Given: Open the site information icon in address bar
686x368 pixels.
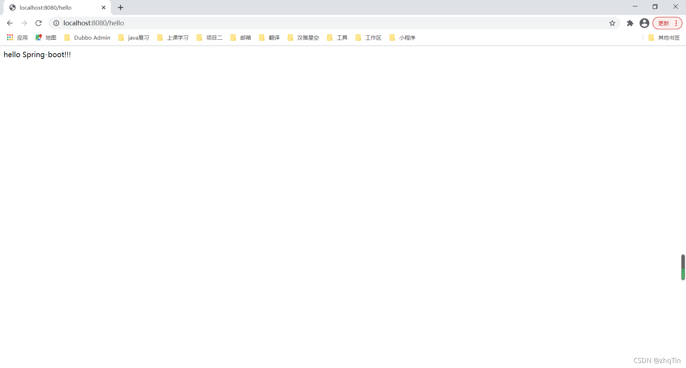Looking at the screenshot, I should click(56, 23).
